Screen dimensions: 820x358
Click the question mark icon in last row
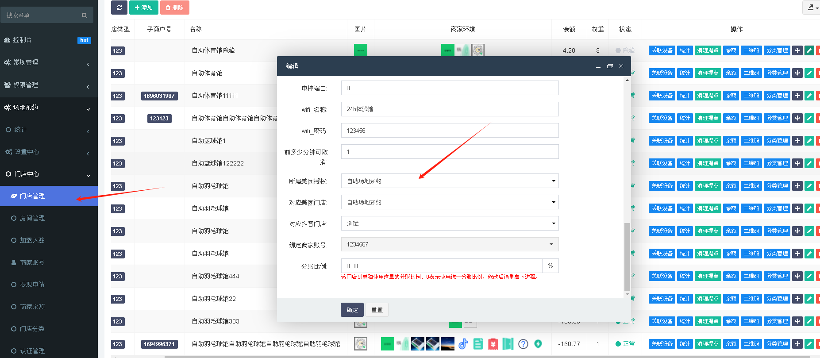(x=523, y=344)
